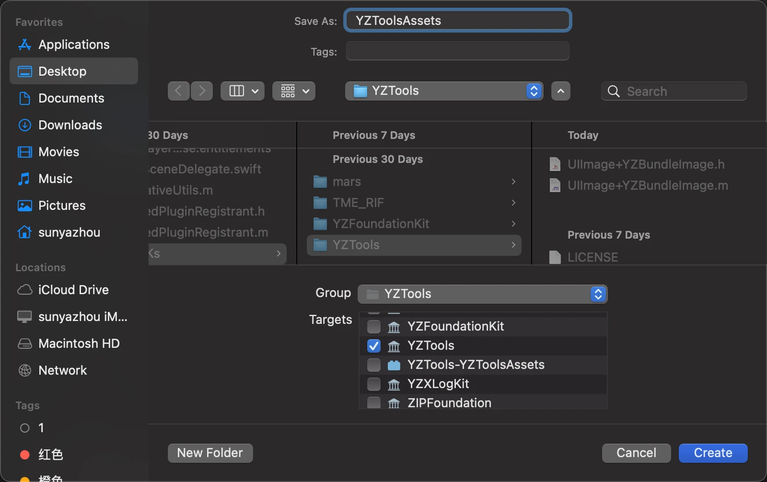
Task: Click the back navigation arrow
Action: coord(178,91)
